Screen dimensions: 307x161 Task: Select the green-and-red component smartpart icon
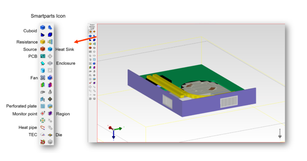(x=43, y=85)
